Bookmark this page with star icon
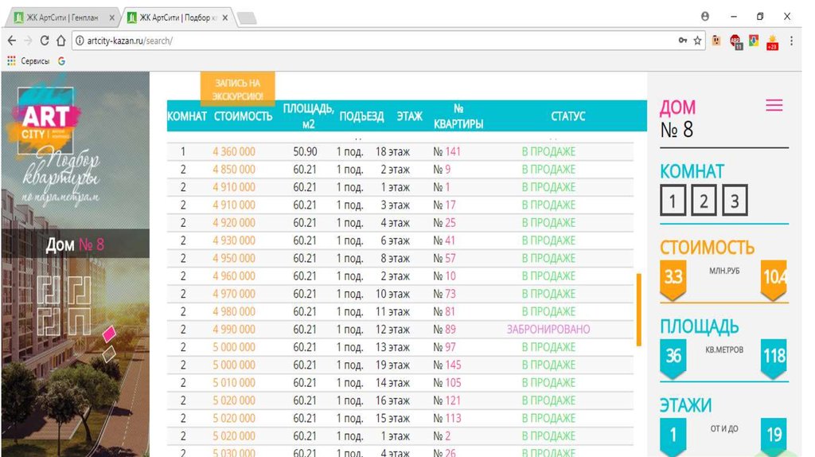This screenshot has width=815, height=457. click(698, 41)
